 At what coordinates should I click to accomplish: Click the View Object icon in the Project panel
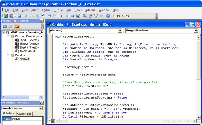[10, 26]
